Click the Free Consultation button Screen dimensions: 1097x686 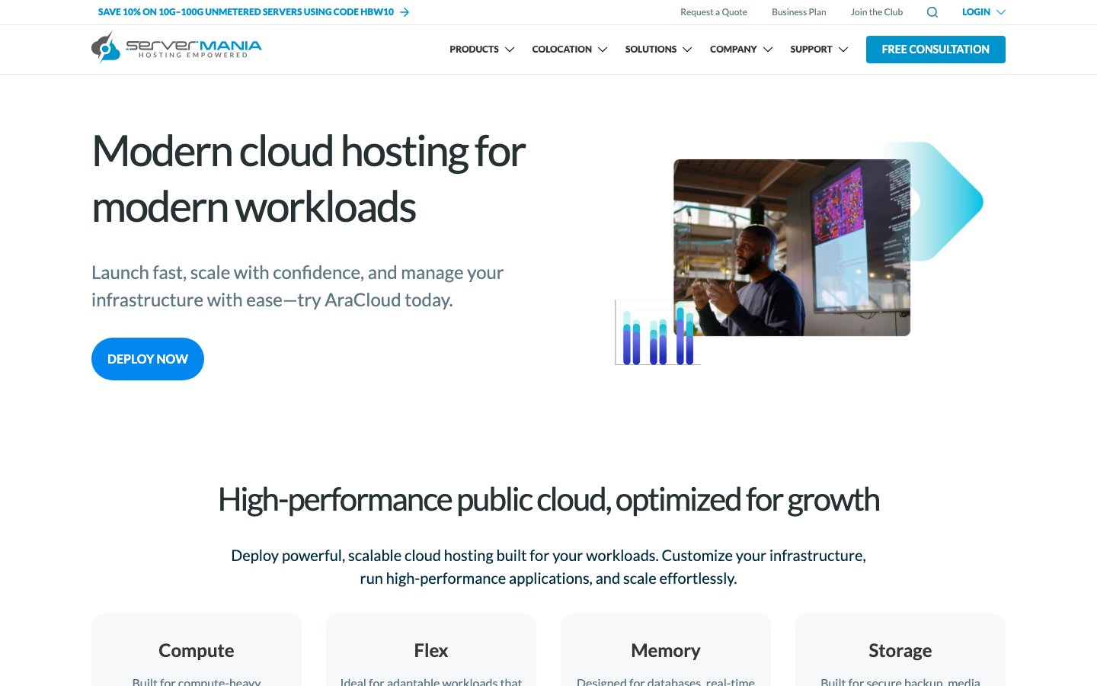935,50
